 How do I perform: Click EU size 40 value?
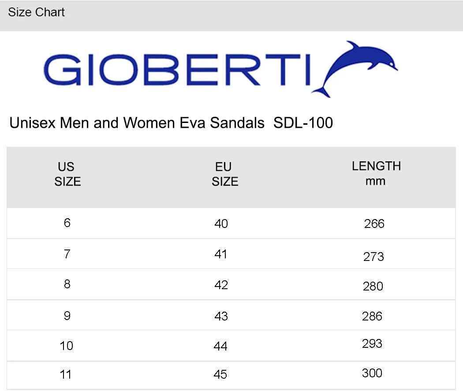(221, 223)
